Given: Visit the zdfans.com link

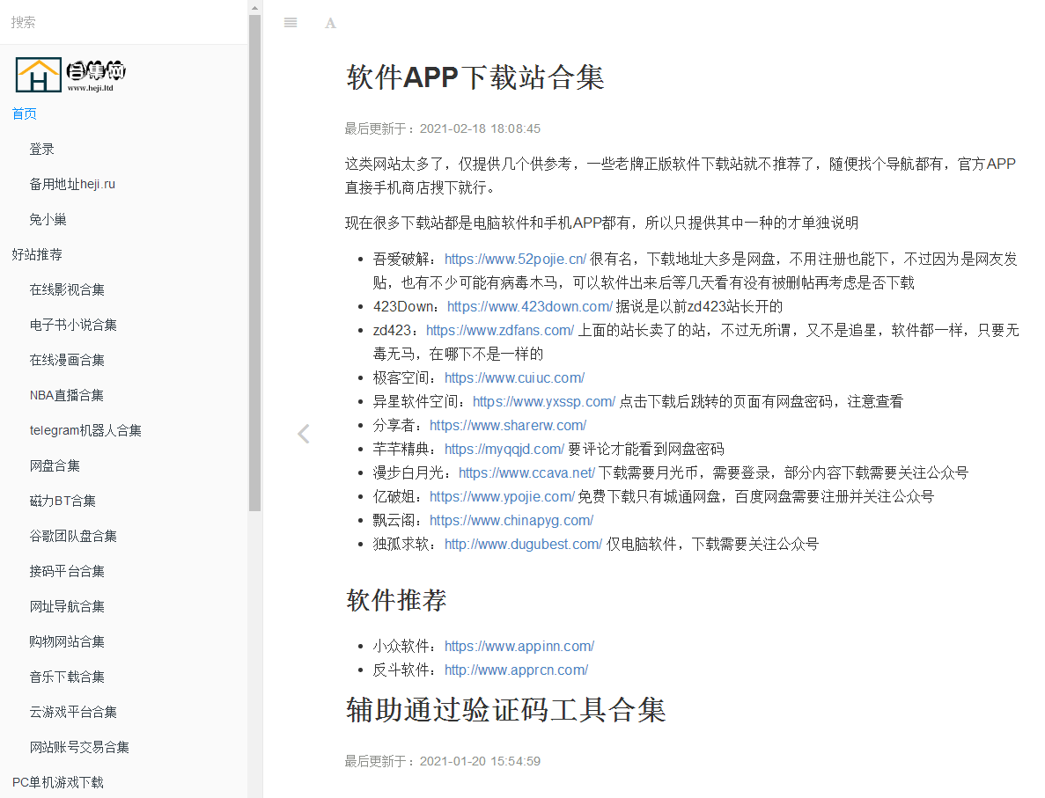Looking at the screenshot, I should [500, 331].
